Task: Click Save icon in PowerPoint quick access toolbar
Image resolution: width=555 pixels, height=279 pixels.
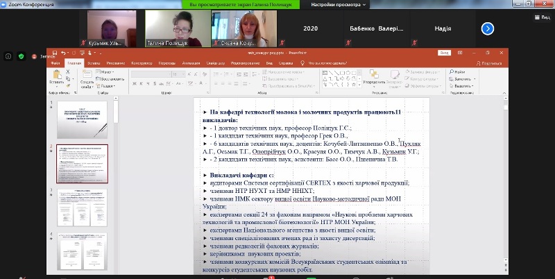Action: pyautogui.click(x=54, y=53)
